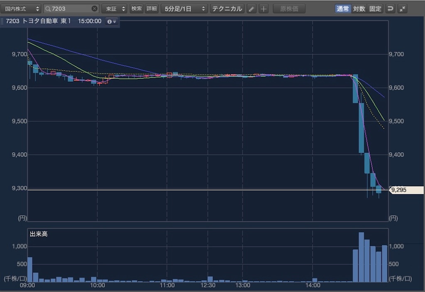The height and width of the screenshot is (292, 425).
Task: Select the 通常 scale mode
Action: point(342,9)
